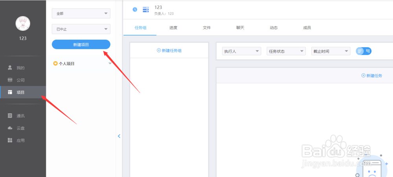This screenshot has width=393, height=177.
Task: Click the username 123 under the avatar
Action: (23, 39)
